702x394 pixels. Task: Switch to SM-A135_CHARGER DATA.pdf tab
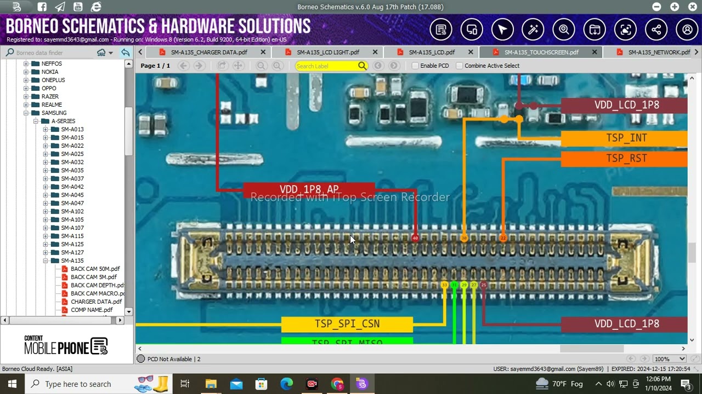(x=209, y=52)
